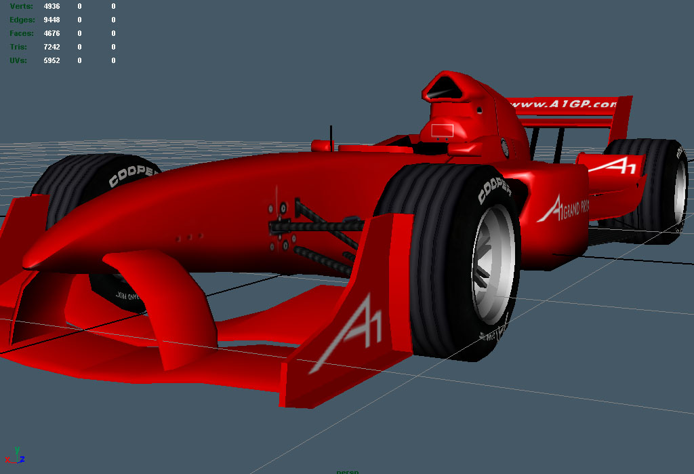Click the edge count value 9448
The width and height of the screenshot is (694, 474).
point(52,20)
